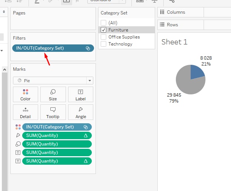
Task: Click delta table-calc icon on angle SUM(Quantity) pill
Action: coord(86,135)
